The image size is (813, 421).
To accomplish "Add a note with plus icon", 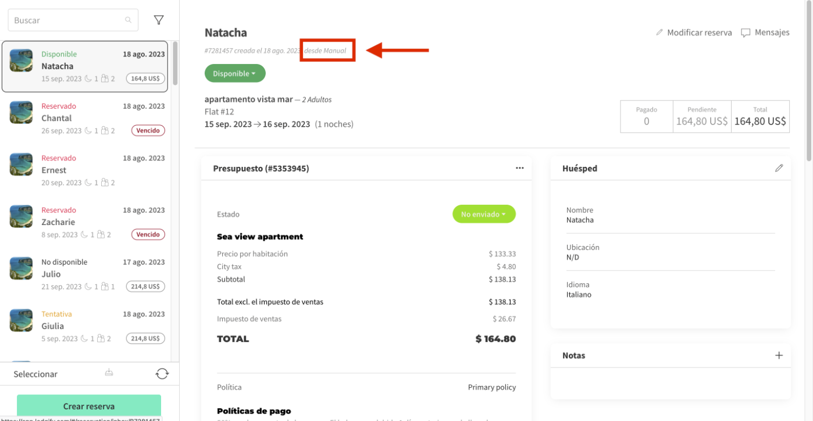I will [779, 355].
